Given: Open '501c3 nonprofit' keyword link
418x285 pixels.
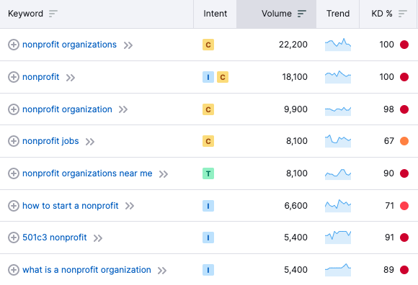Looking at the screenshot, I should tap(55, 237).
